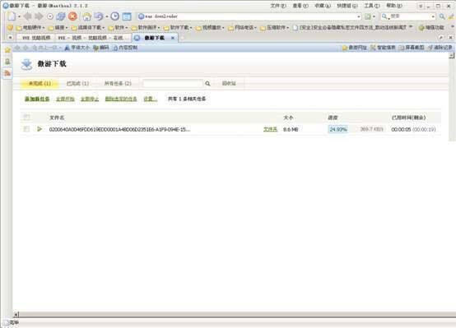456x328 pixels.
Task: Click the Home page toolbar icon
Action: [x=86, y=16]
